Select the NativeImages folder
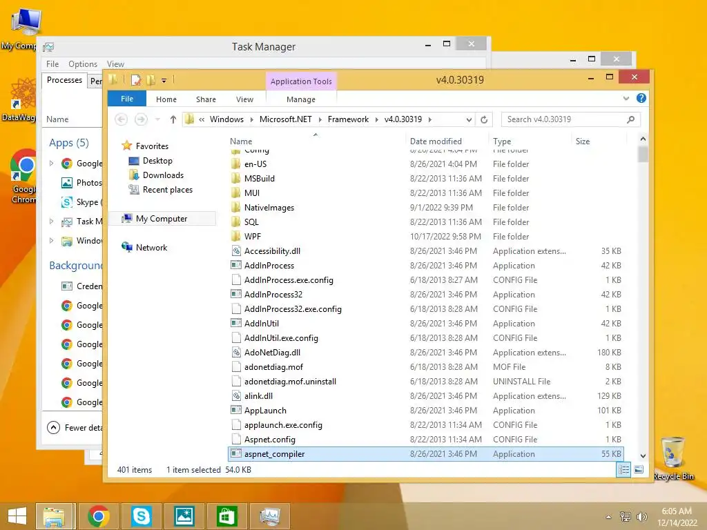The image size is (707, 530). point(269,207)
